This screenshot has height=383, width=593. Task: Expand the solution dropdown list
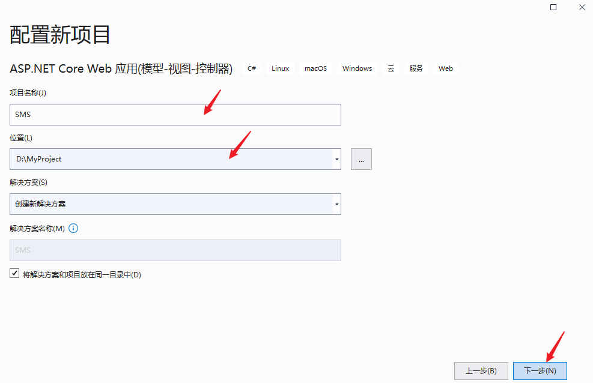pos(336,204)
